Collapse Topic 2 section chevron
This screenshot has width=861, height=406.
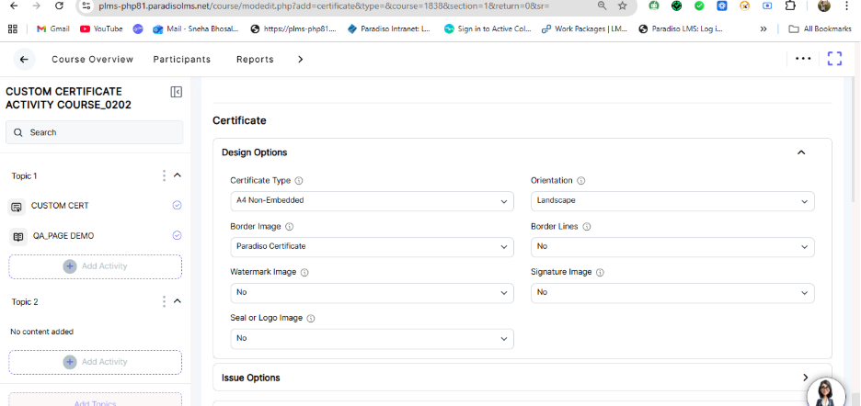(178, 301)
